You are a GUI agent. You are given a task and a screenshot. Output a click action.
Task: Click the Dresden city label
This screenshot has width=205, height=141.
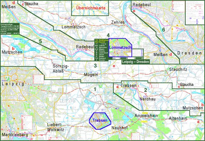click(187, 54)
